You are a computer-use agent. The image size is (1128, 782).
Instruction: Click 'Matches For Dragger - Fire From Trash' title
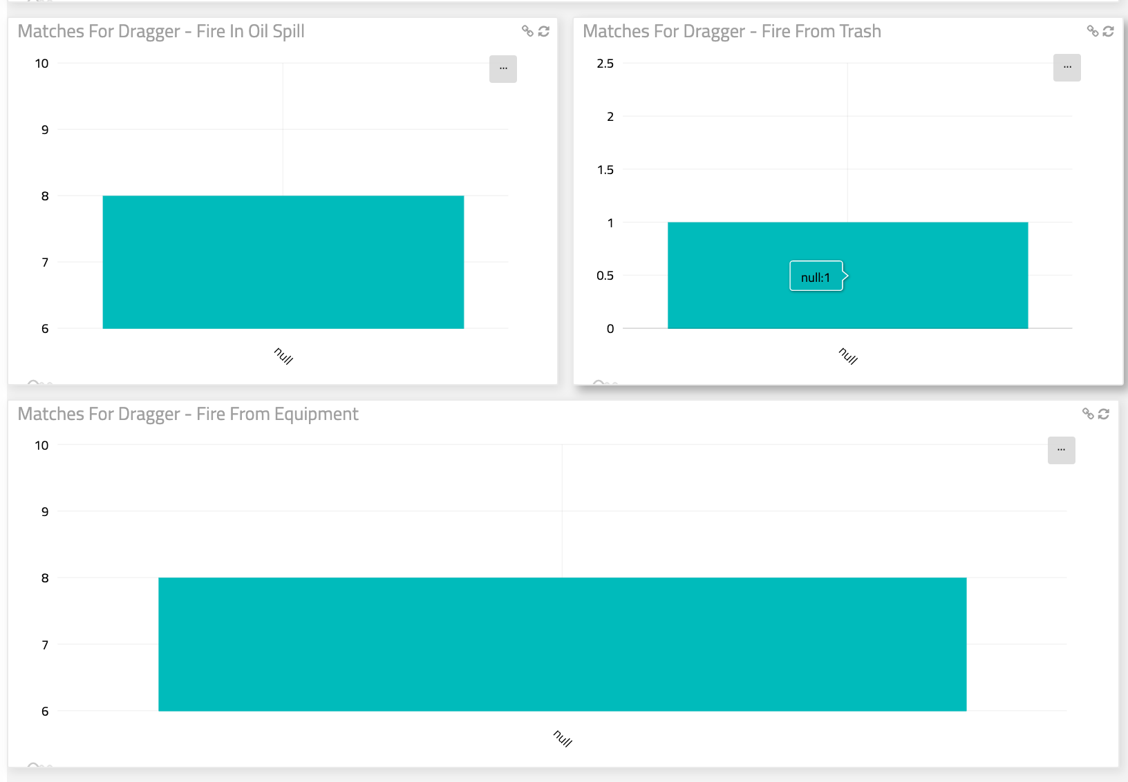click(732, 32)
